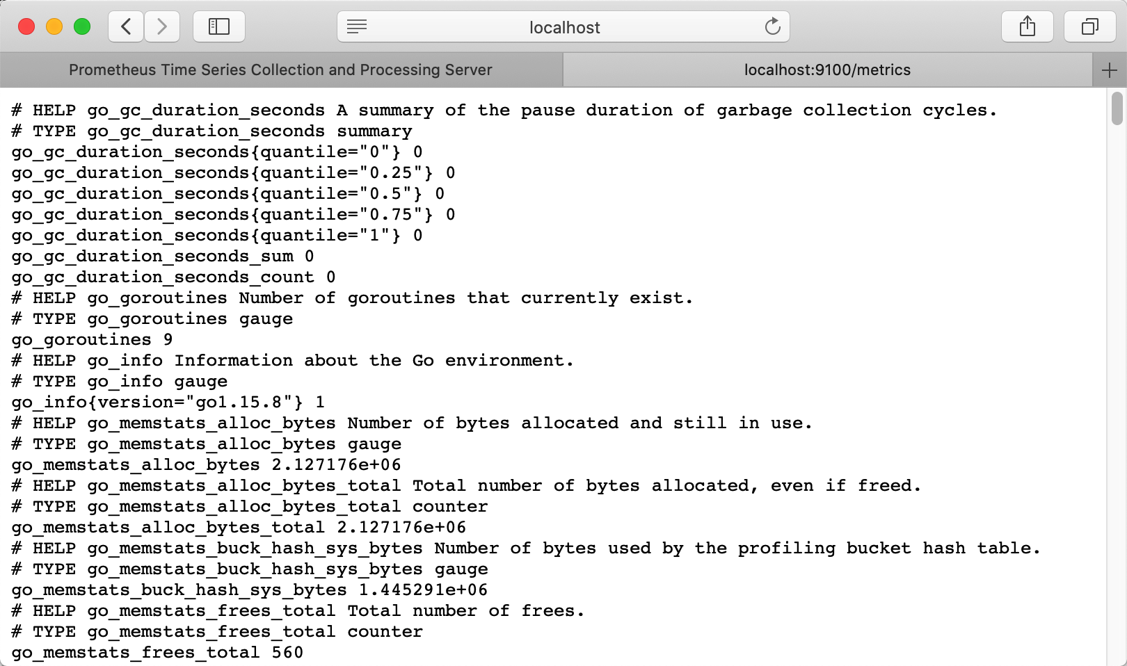This screenshot has height=666, width=1127.
Task: Add a new tab with the plus button
Action: [x=1110, y=70]
